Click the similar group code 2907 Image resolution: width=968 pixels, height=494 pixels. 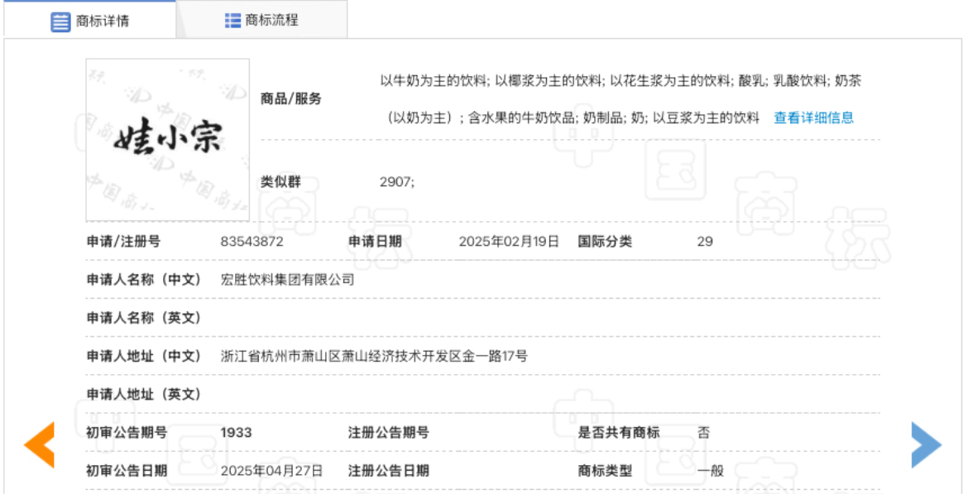[396, 182]
